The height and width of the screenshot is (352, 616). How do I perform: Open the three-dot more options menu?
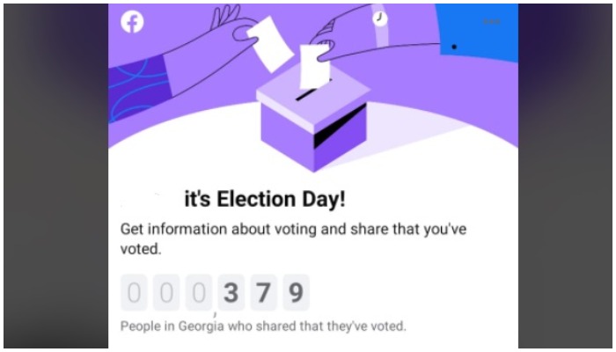click(x=492, y=22)
